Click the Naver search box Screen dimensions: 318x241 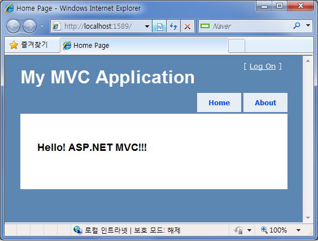245,26
